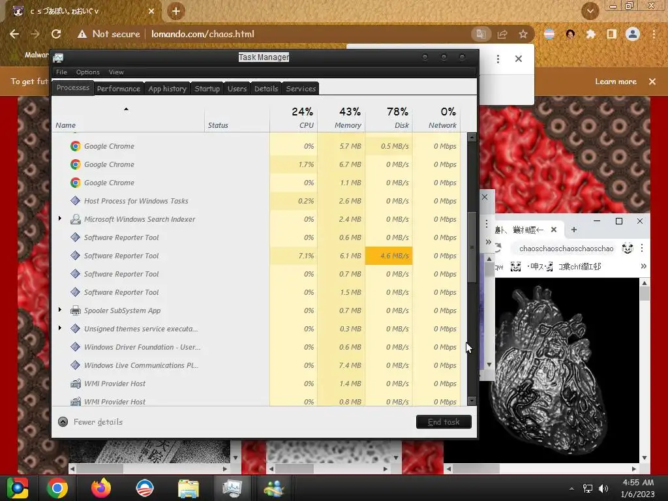Open the tab search dropdown arrow

click(x=590, y=11)
